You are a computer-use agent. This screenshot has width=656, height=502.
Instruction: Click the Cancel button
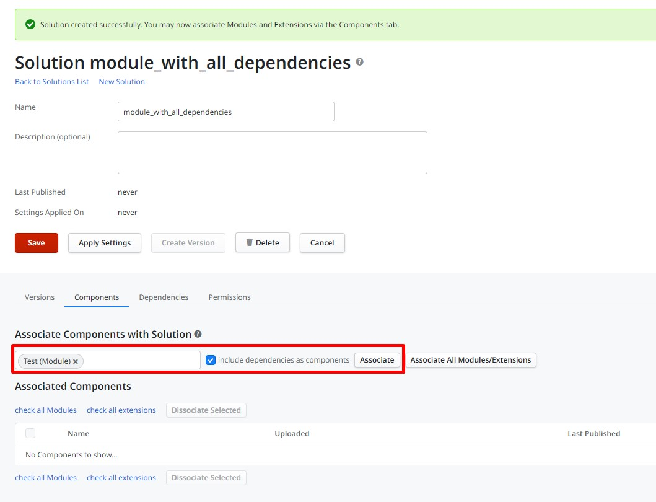pyautogui.click(x=322, y=243)
